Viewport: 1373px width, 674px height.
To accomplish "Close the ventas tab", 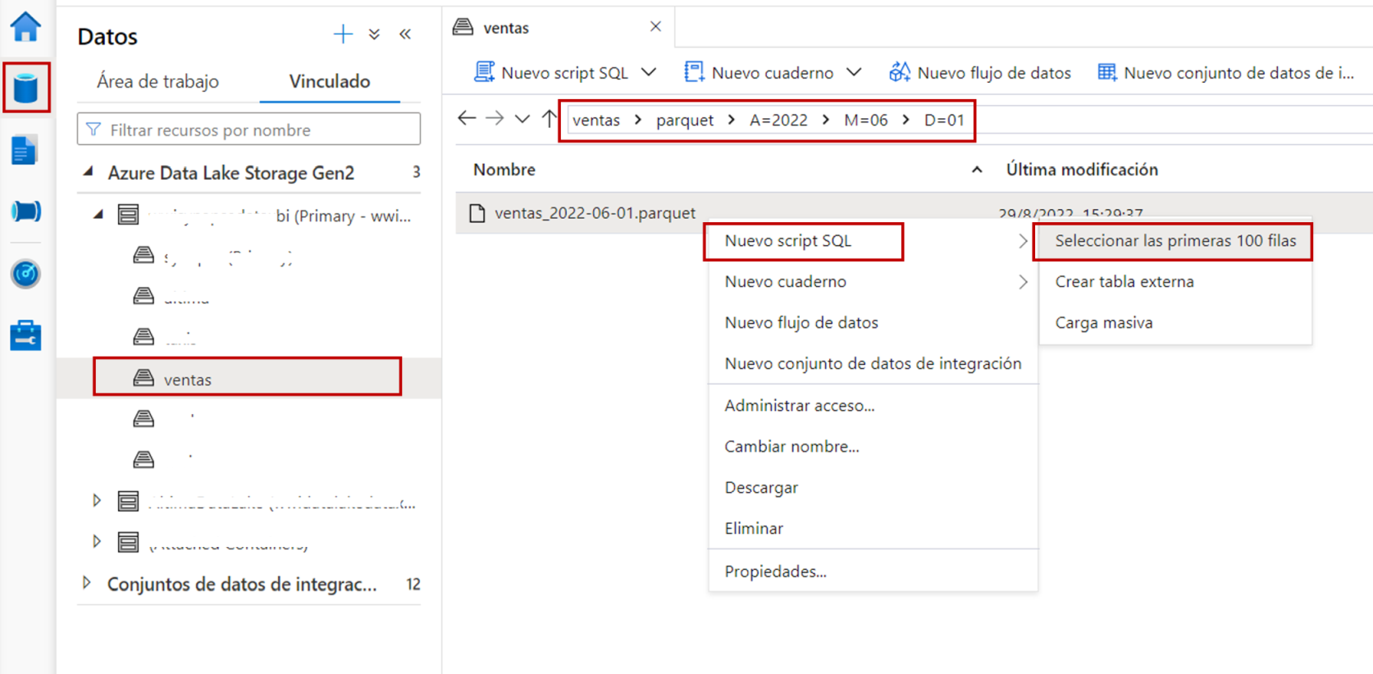I will (x=655, y=27).
